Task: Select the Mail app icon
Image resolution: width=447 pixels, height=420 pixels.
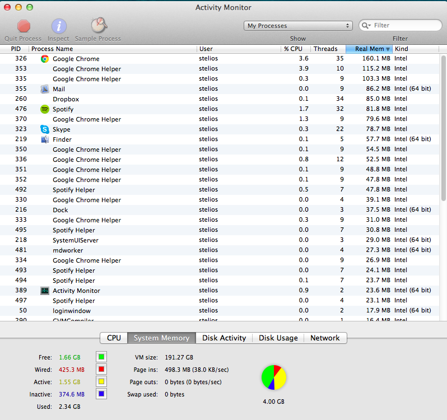Action: pos(44,89)
